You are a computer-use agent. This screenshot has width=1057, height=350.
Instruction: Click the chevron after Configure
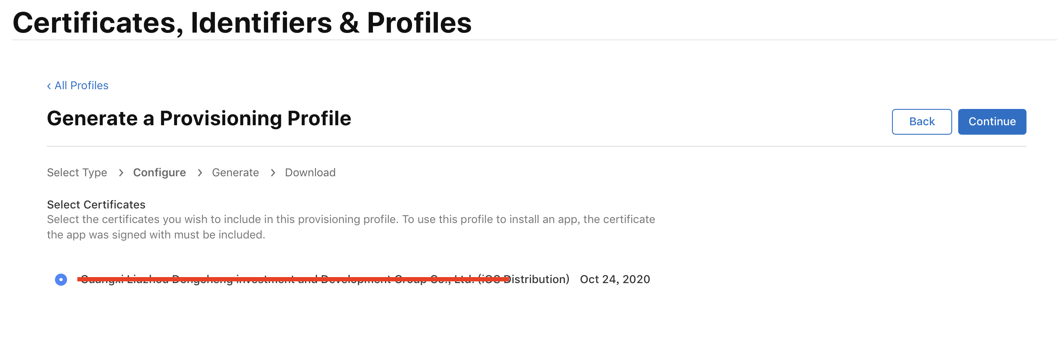coord(200,173)
